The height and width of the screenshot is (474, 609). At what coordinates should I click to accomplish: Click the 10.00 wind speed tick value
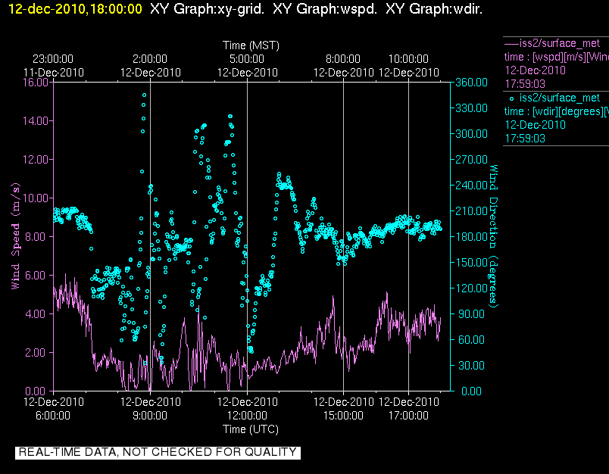click(x=36, y=198)
